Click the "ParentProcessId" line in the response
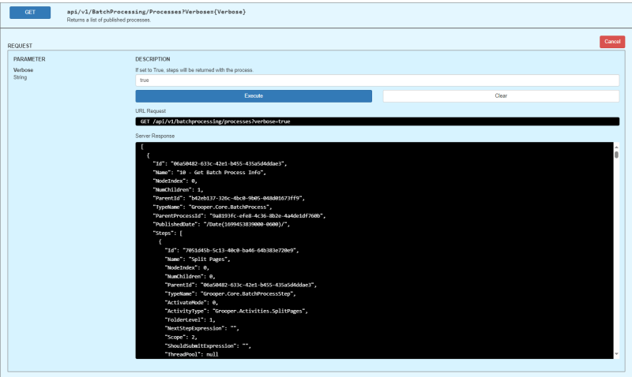This screenshot has width=632, height=377. click(239, 216)
